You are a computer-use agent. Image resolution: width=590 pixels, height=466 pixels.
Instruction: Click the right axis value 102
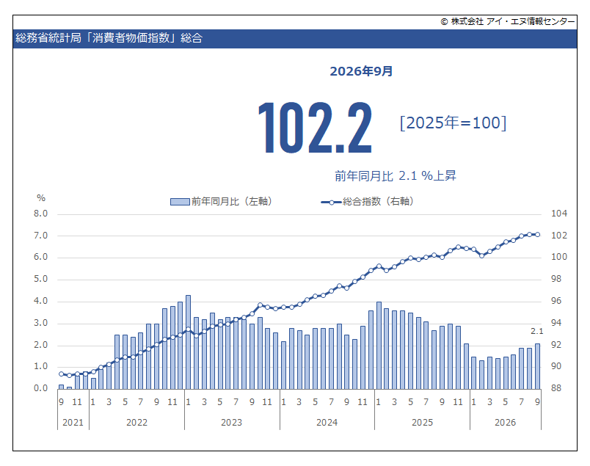[x=558, y=236]
